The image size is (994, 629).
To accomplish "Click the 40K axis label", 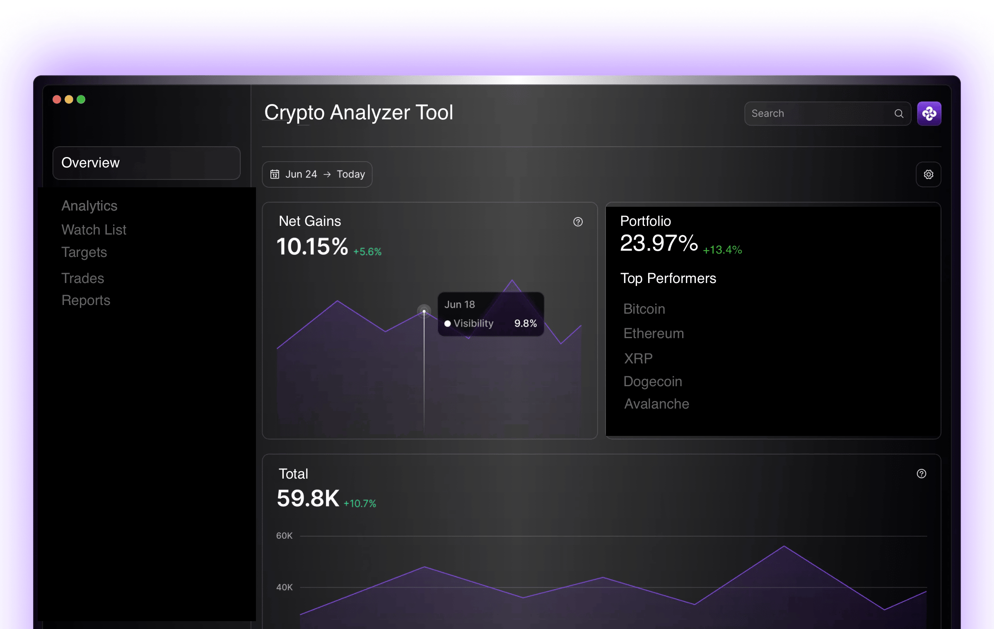I will (x=285, y=587).
